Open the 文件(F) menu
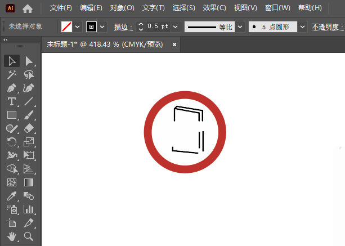345x246 pixels. tap(61, 8)
